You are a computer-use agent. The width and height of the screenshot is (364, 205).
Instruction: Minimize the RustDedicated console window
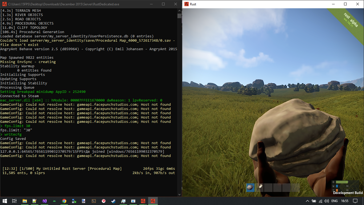click(x=151, y=4)
